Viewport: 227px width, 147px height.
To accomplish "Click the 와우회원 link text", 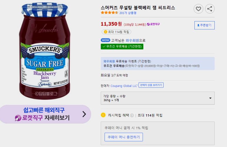I will click(132, 40).
